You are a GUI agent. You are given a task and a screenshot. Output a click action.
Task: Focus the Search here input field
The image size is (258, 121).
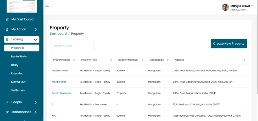click(x=73, y=46)
